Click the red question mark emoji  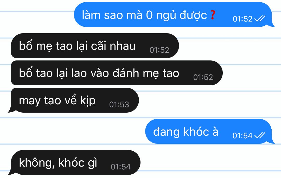pyautogui.click(x=213, y=15)
